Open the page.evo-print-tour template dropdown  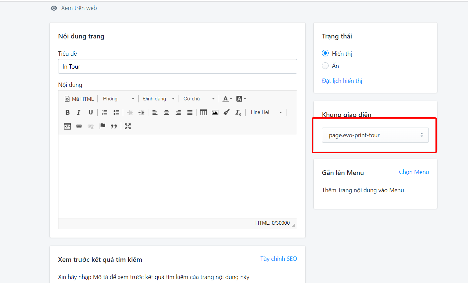pos(375,135)
